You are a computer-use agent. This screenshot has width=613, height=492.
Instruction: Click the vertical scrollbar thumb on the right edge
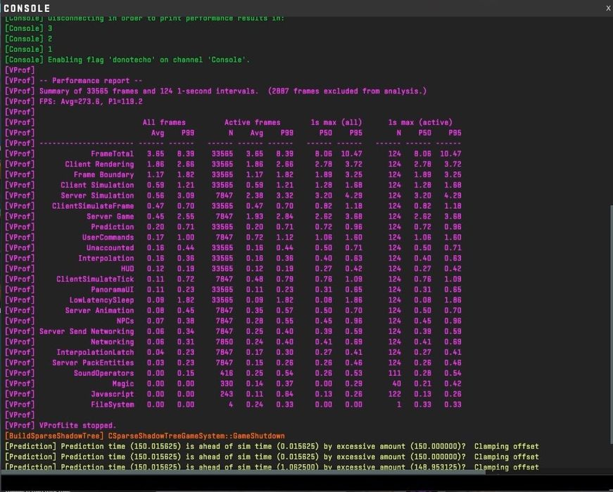(x=611, y=325)
